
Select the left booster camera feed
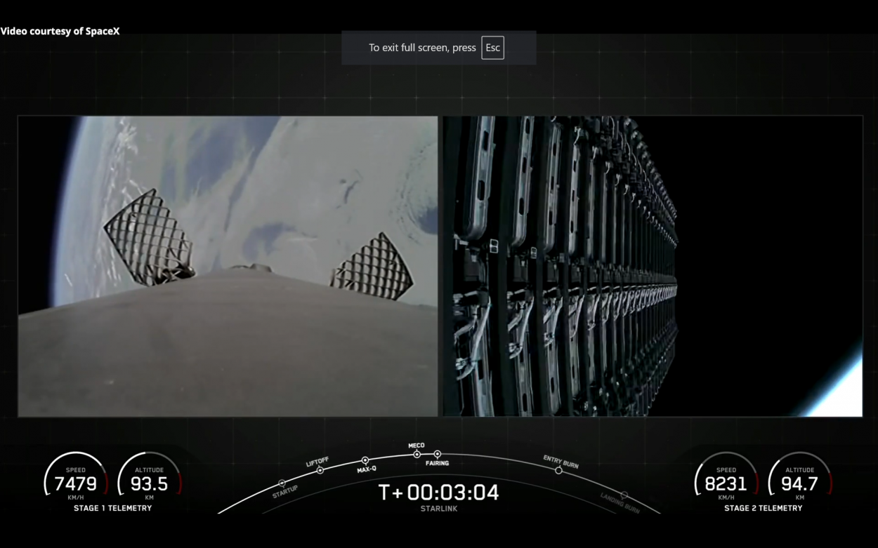228,267
